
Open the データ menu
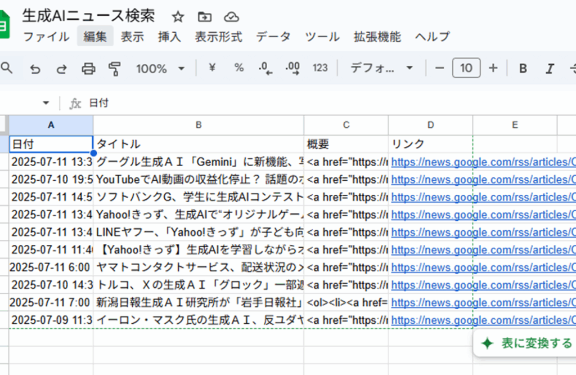(273, 37)
